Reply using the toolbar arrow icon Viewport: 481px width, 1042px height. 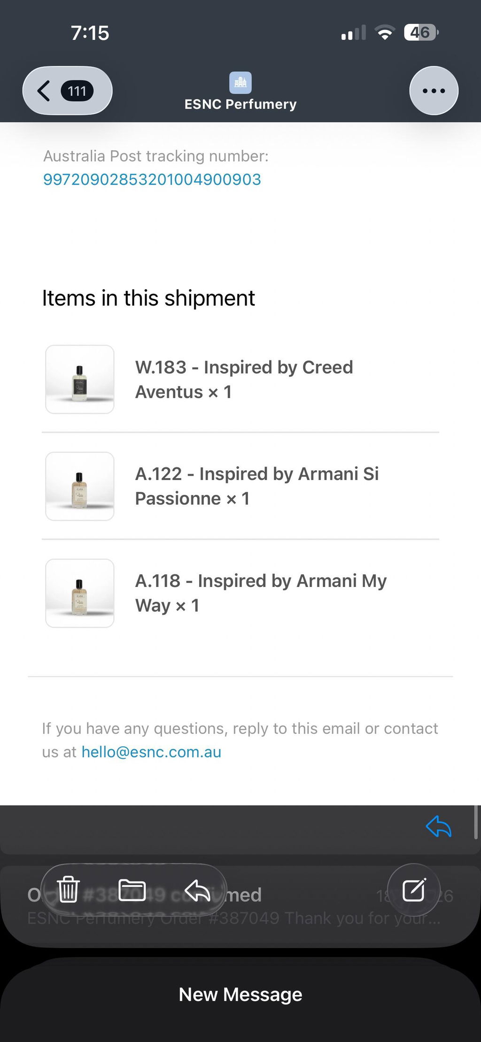point(197,890)
